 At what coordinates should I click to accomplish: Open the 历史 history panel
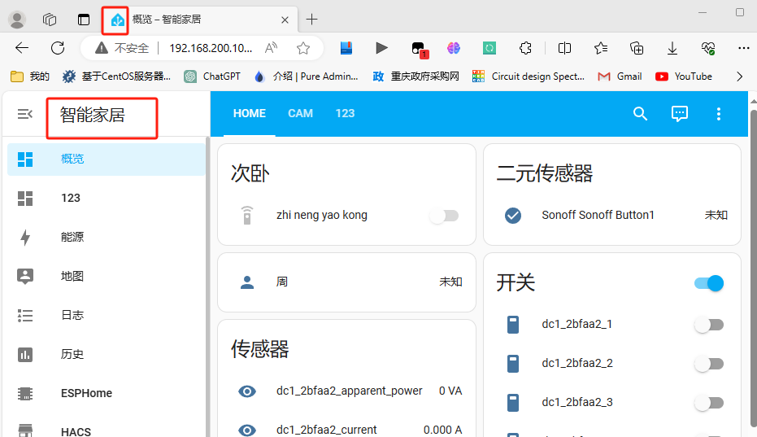72,355
